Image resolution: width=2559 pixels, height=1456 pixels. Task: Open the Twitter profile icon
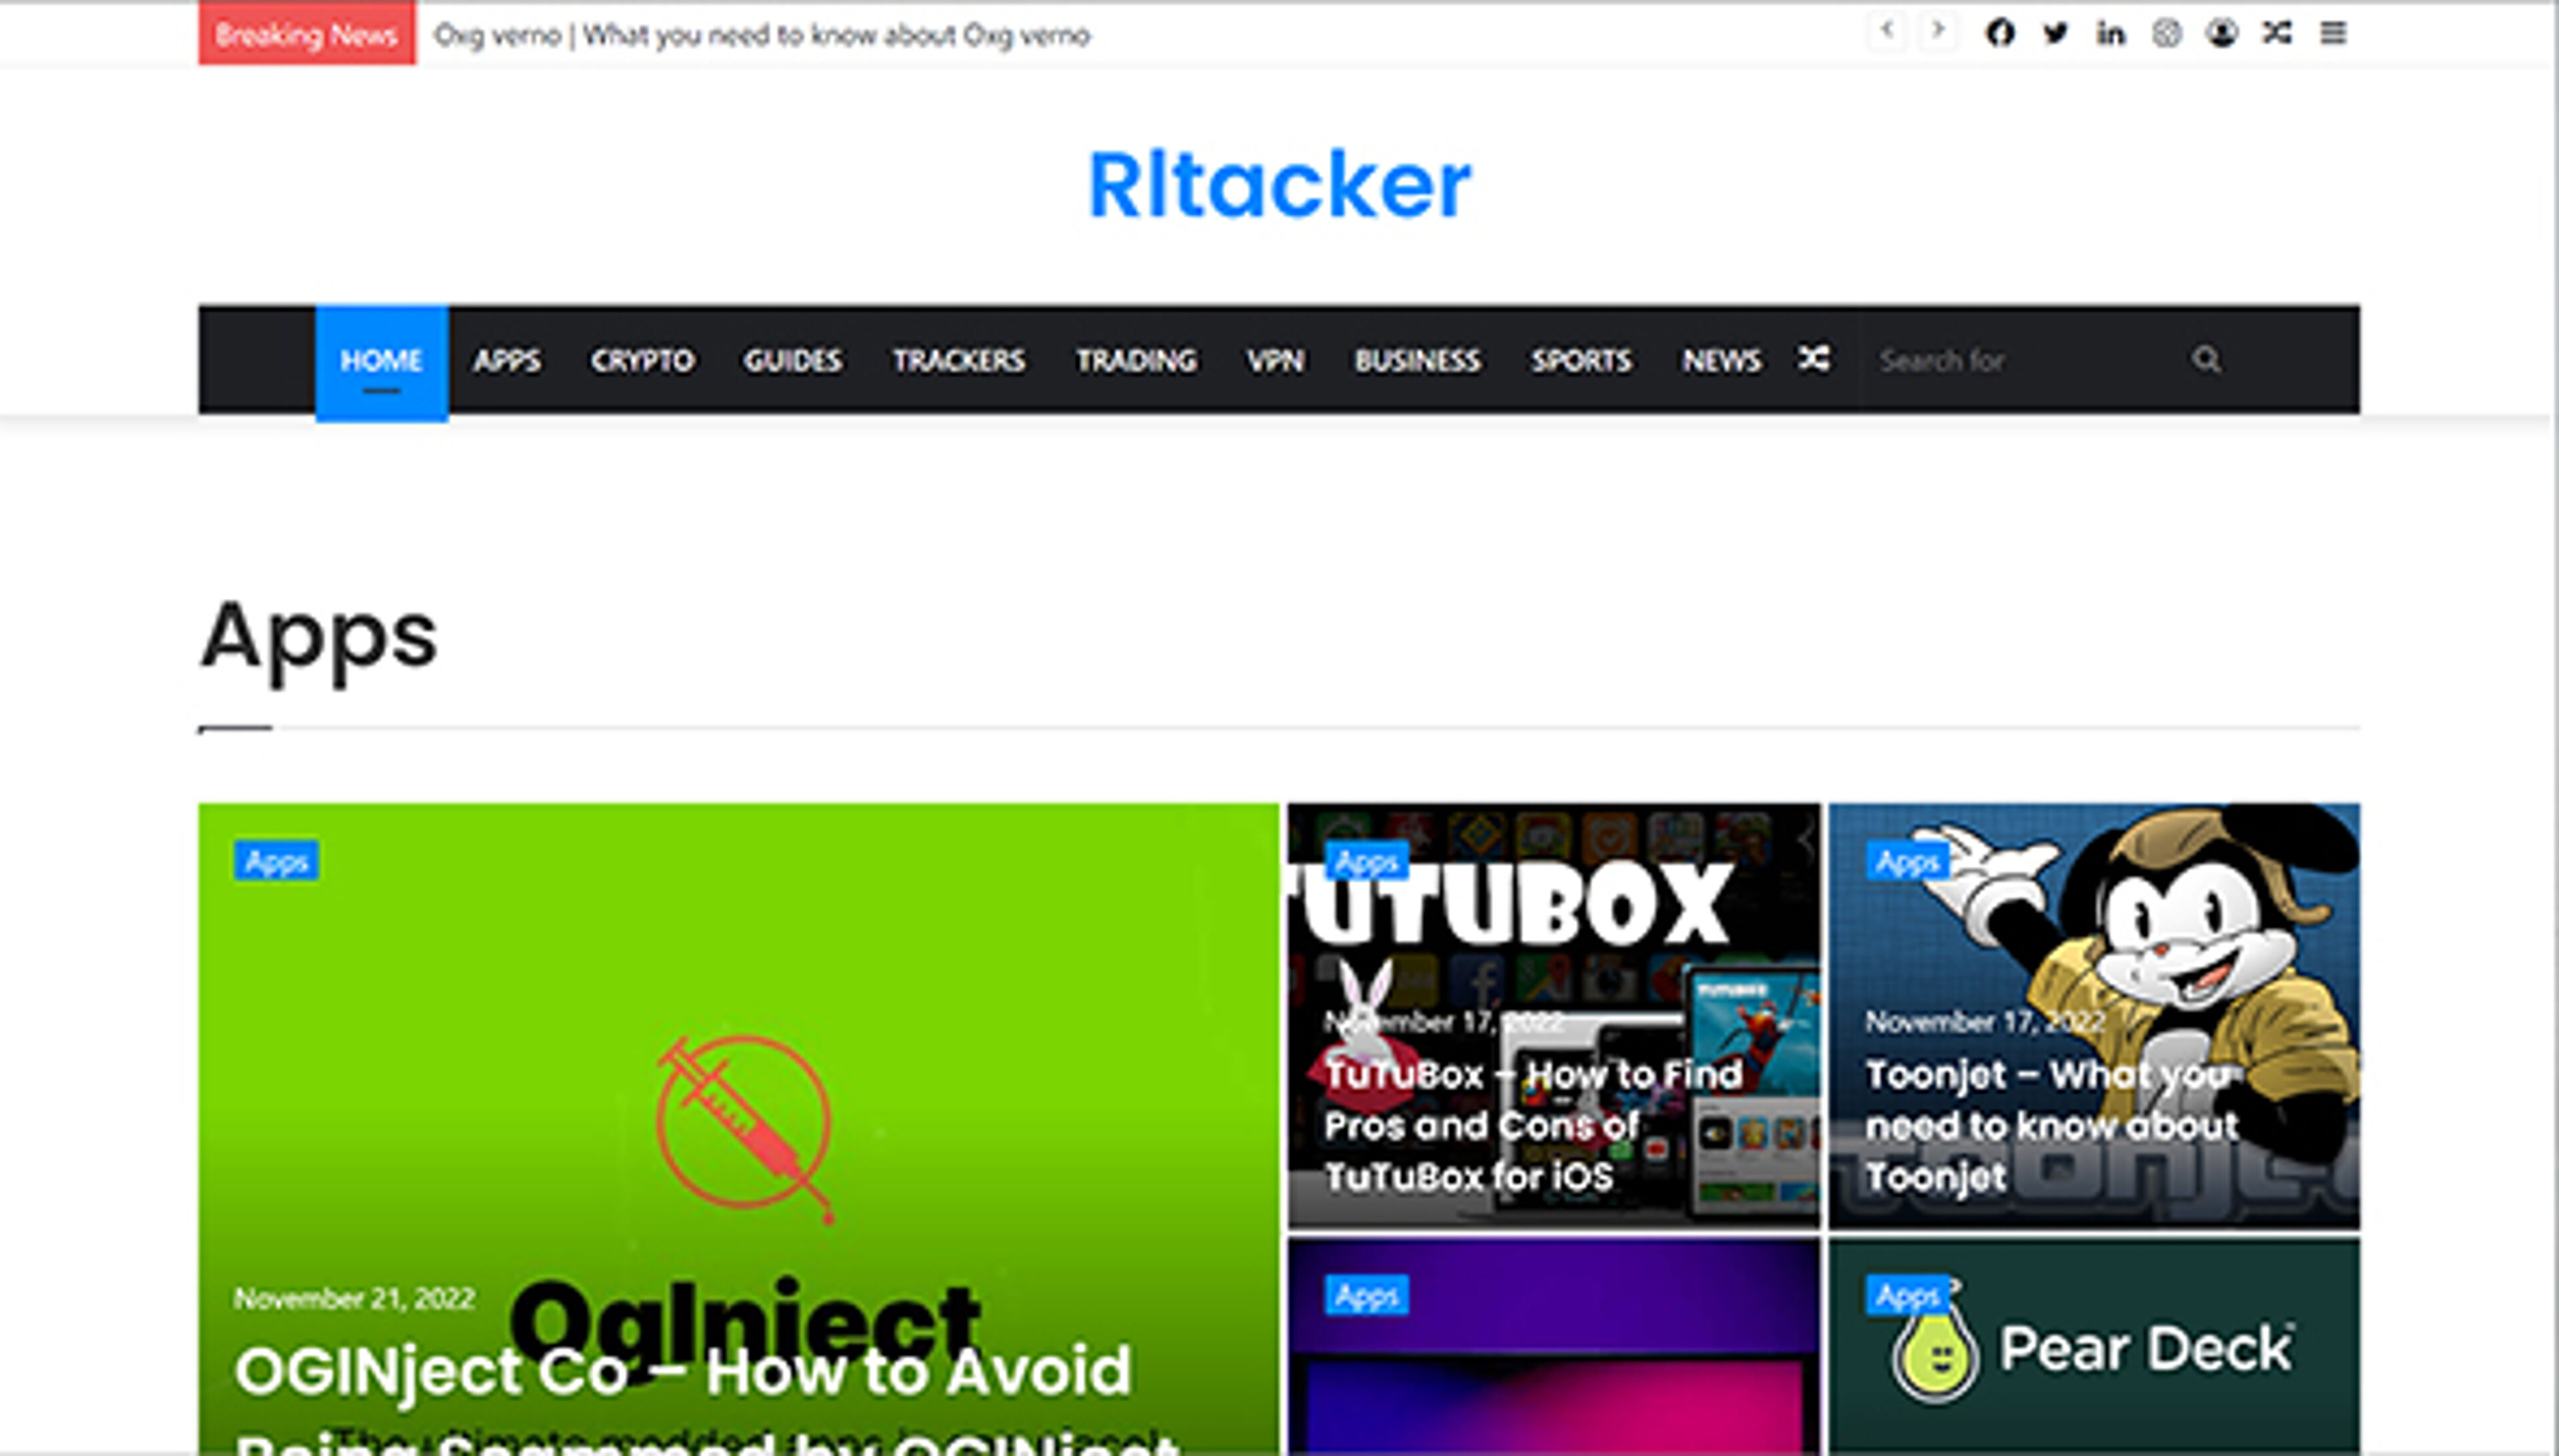tap(2056, 33)
